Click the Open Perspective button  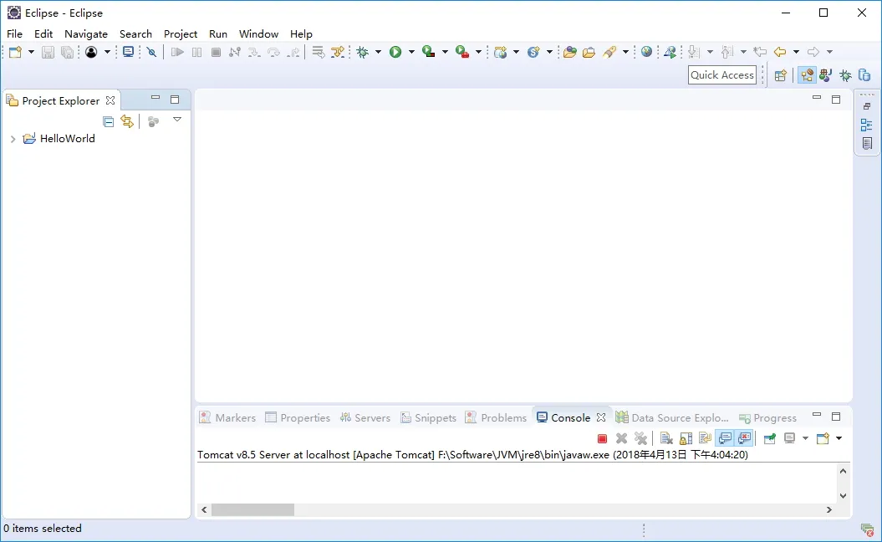click(780, 75)
